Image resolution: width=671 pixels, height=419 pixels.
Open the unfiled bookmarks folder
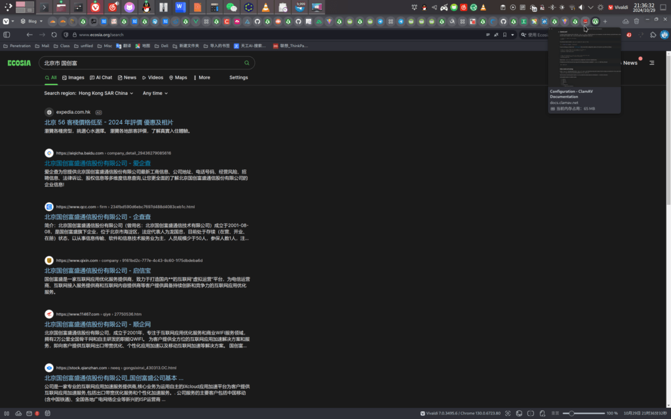click(83, 46)
